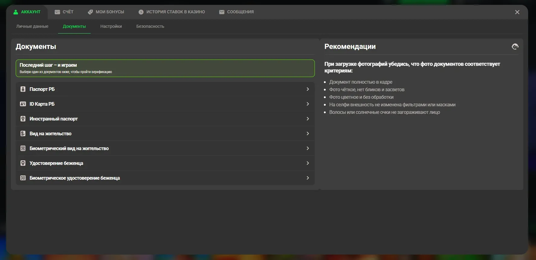Click the Удостоверение беженца icon
The image size is (536, 260).
[23, 163]
